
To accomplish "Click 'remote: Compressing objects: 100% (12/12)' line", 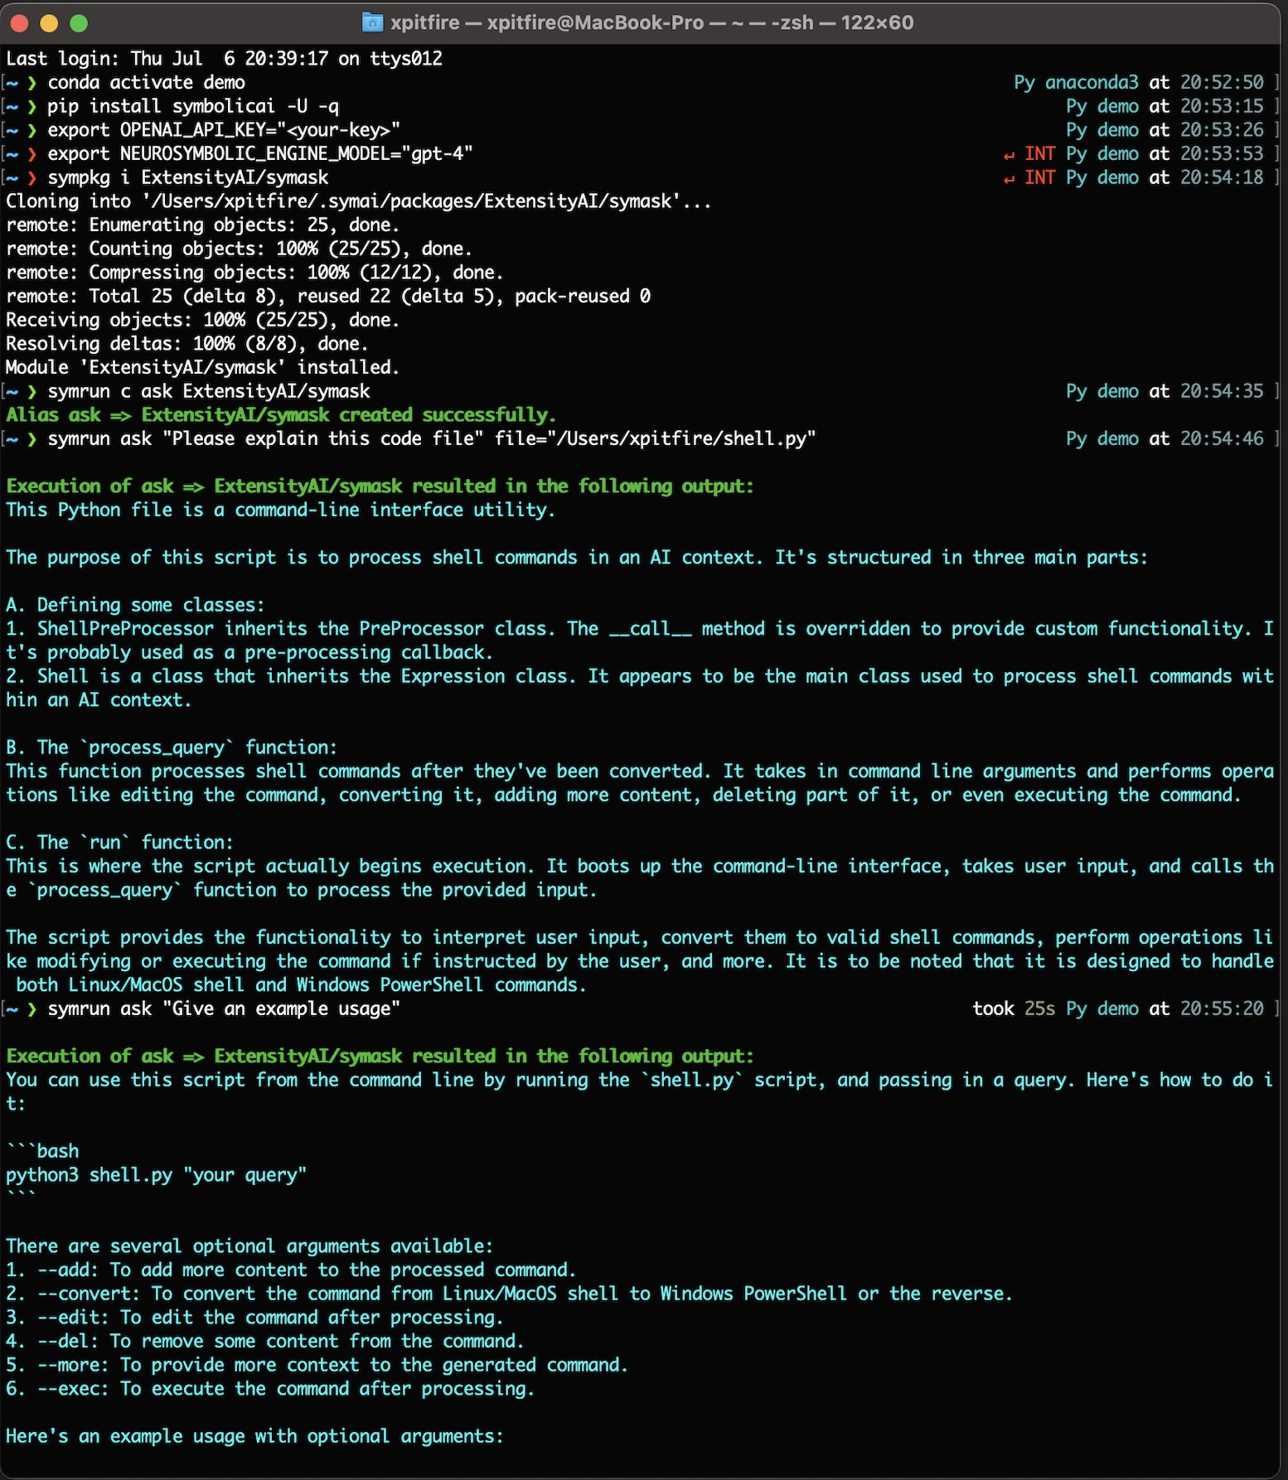I will [x=254, y=273].
